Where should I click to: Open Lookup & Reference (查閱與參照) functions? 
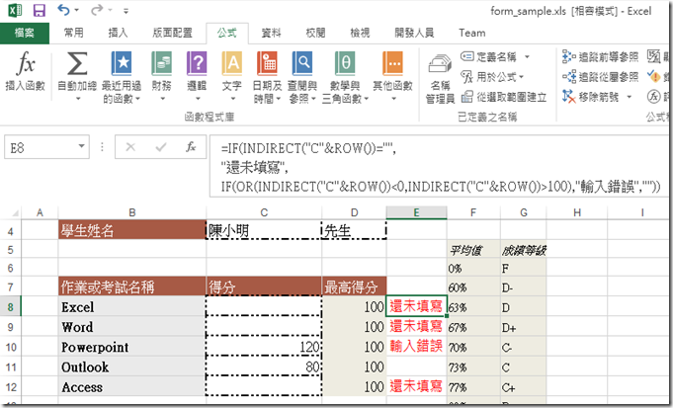302,77
